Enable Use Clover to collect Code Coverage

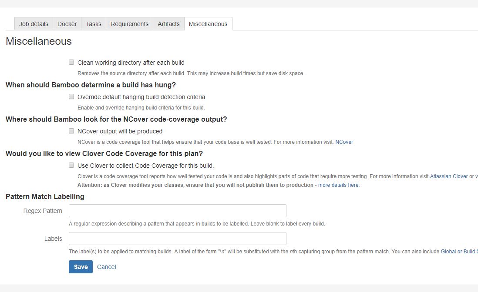[71, 166]
